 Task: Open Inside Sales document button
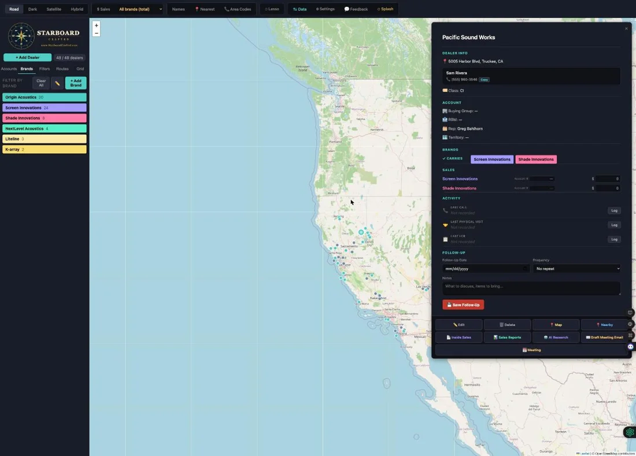pos(458,338)
